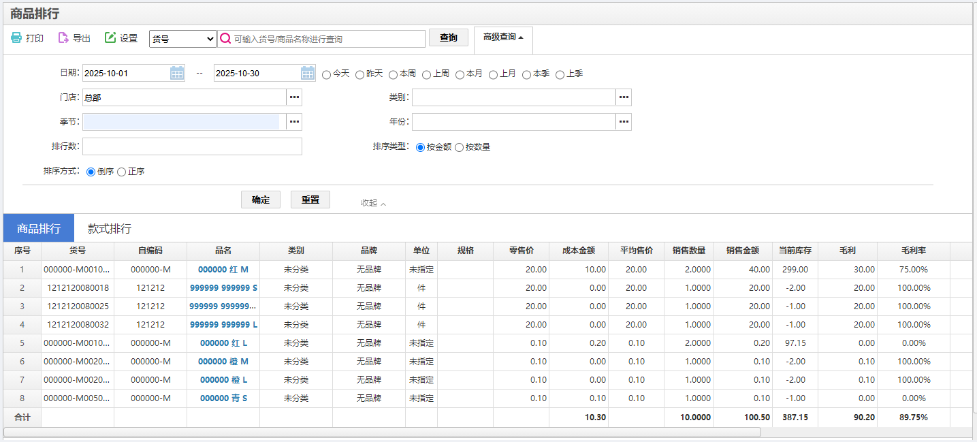Select the 商品排行 tab
This screenshot has height=442, width=977.
tap(39, 228)
